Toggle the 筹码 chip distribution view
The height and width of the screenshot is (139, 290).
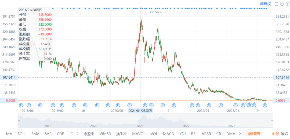click(x=284, y=134)
